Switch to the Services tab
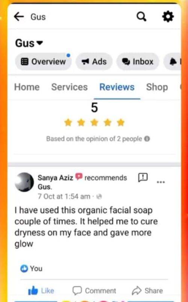Image resolution: width=188 pixels, height=302 pixels. click(x=70, y=87)
